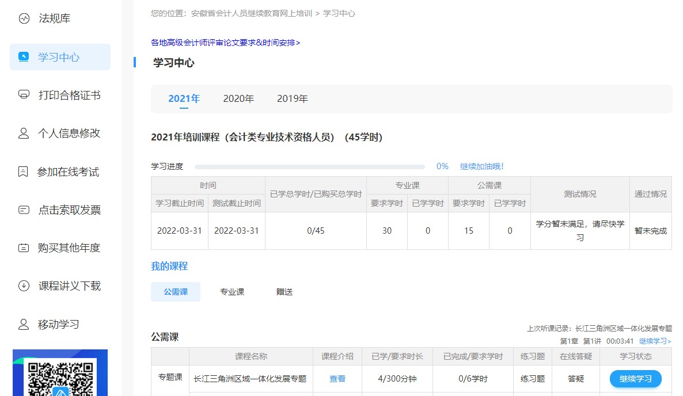683x396 pixels.
Task: Open 个人信息修改 via its person icon
Action: pos(24,133)
